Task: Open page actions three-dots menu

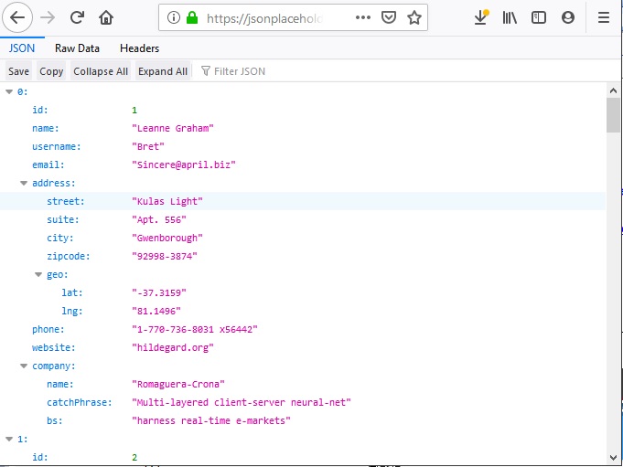Action: point(363,17)
